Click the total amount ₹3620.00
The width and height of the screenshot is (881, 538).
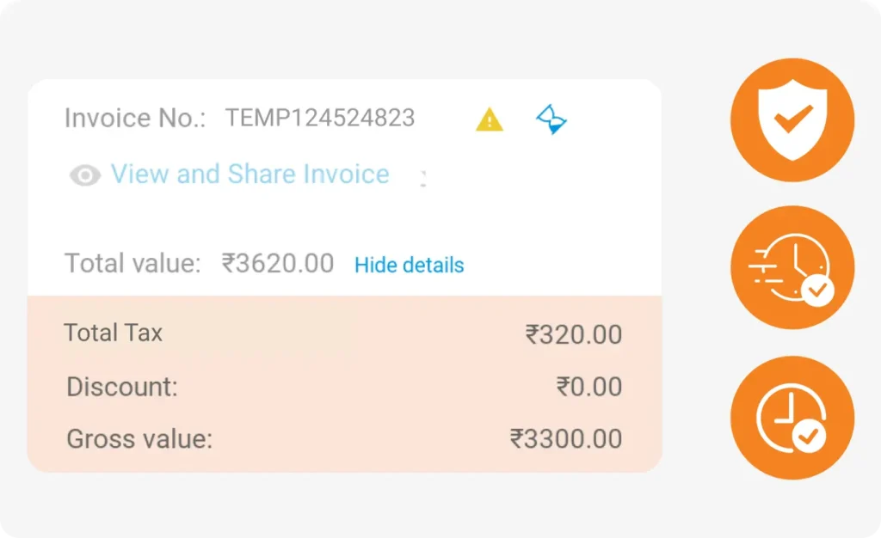278,263
